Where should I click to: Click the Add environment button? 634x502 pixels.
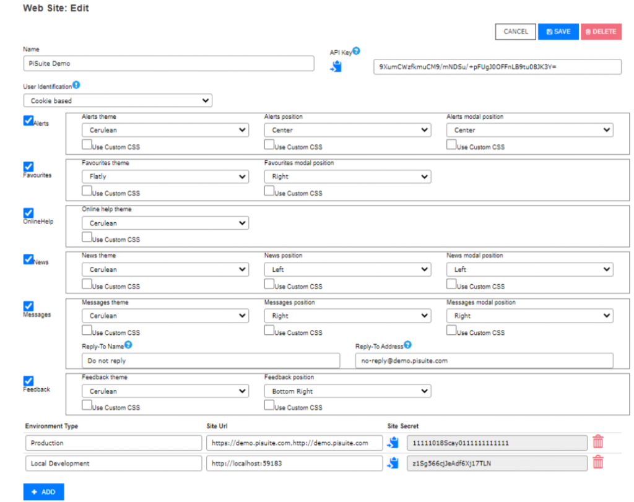click(x=43, y=492)
